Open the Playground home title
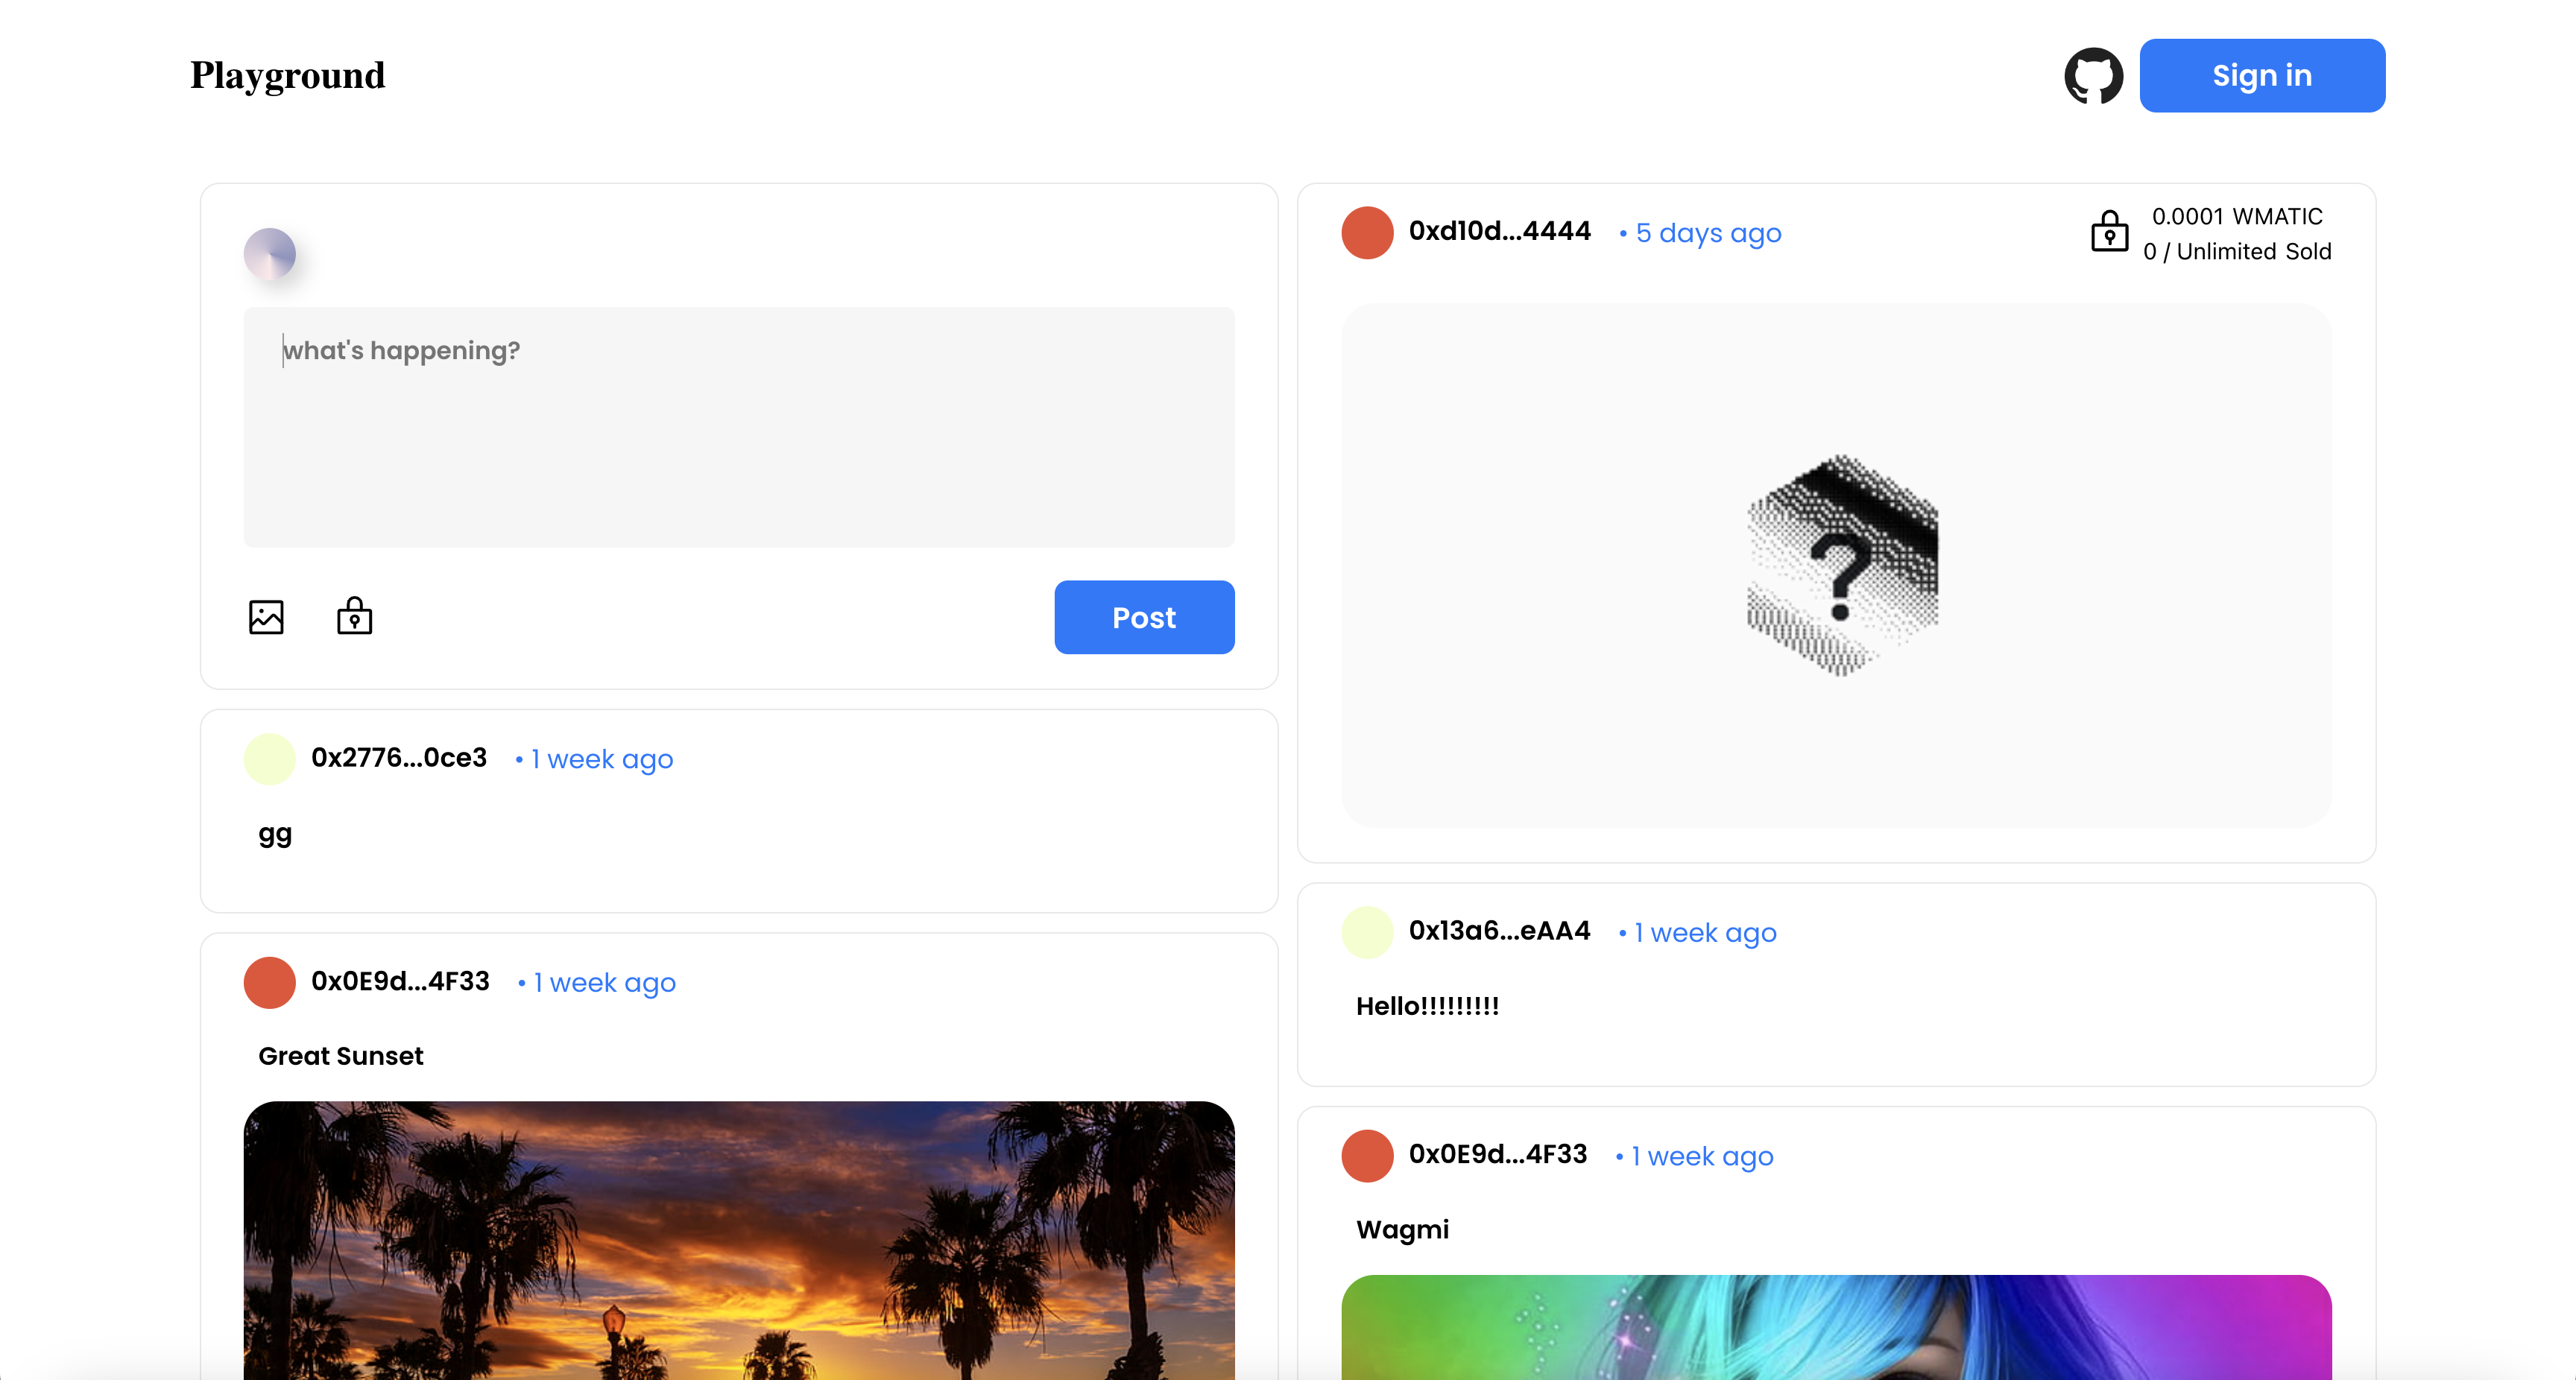 [288, 76]
